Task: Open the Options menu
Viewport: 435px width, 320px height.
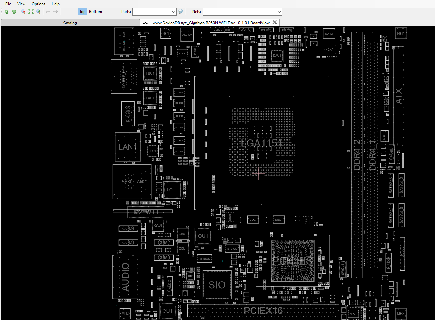Action: tap(38, 4)
